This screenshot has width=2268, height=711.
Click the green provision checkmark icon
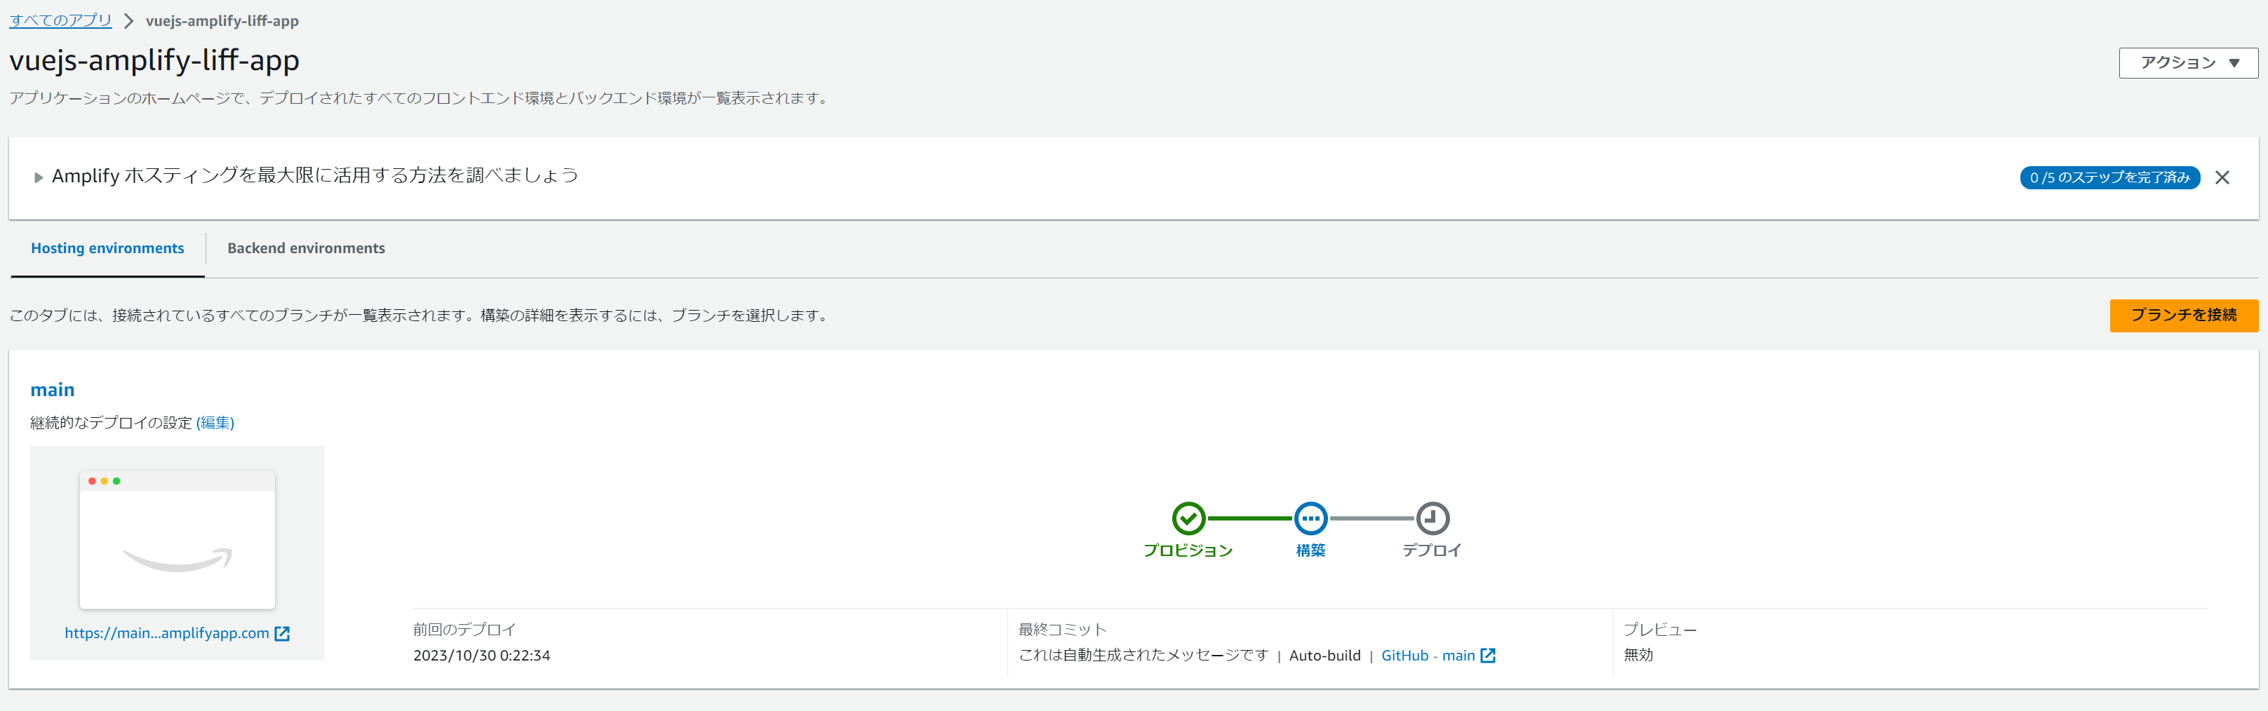click(1188, 518)
